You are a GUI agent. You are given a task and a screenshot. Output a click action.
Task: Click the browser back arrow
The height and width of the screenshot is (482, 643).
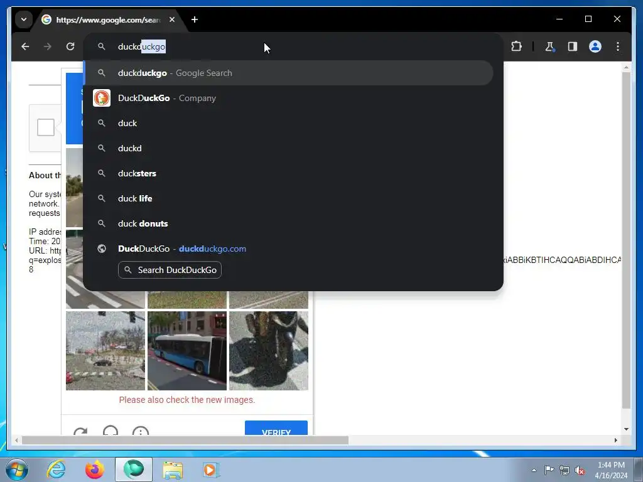[25, 46]
